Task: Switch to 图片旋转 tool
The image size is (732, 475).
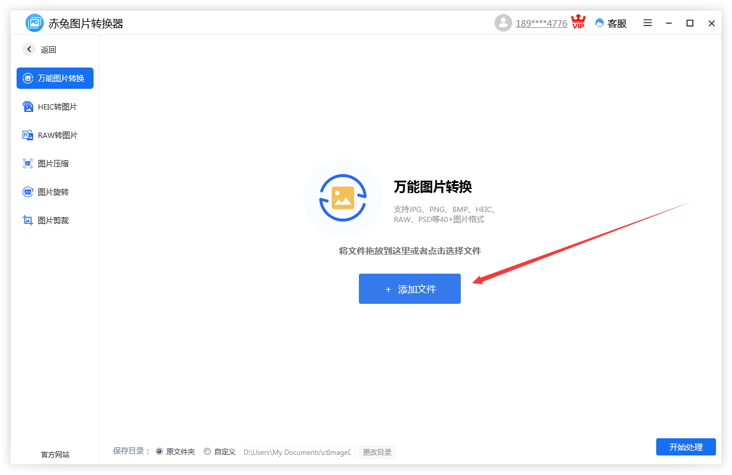Action: pyautogui.click(x=55, y=192)
